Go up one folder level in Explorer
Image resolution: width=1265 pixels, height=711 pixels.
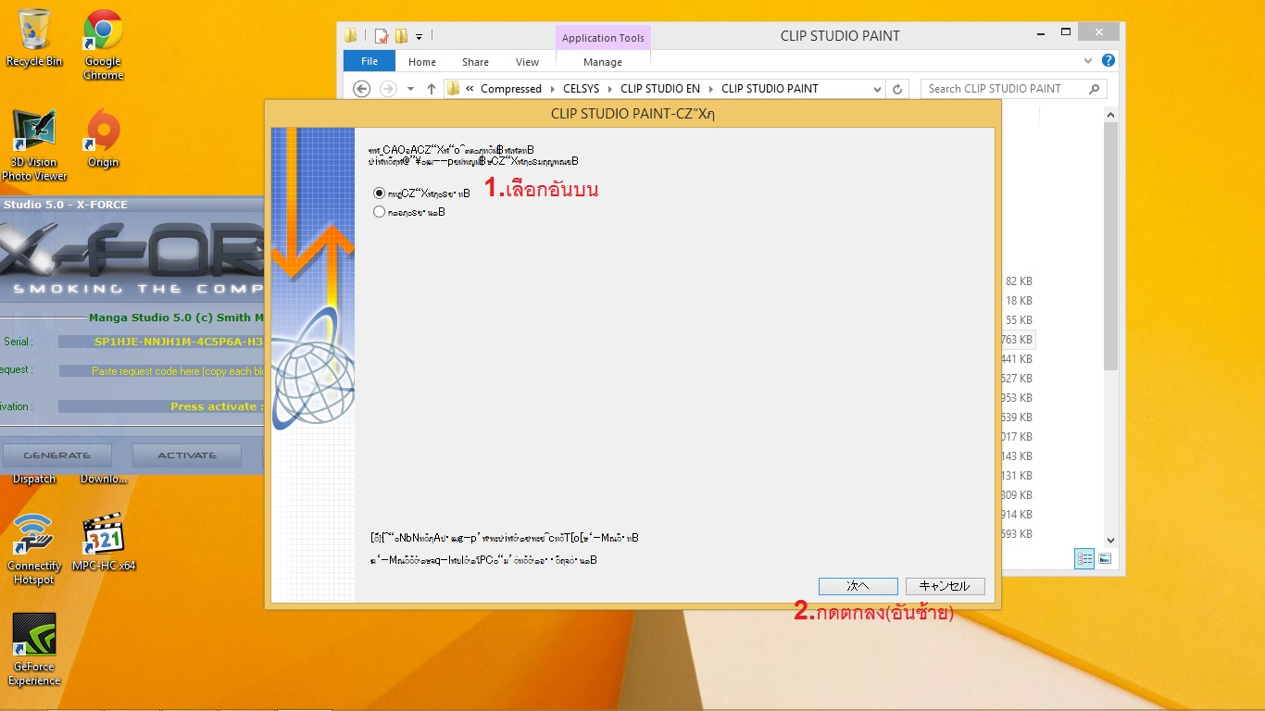[431, 89]
